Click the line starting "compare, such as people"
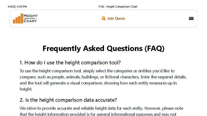Viewport: 207px width, 116px height. [103, 77]
